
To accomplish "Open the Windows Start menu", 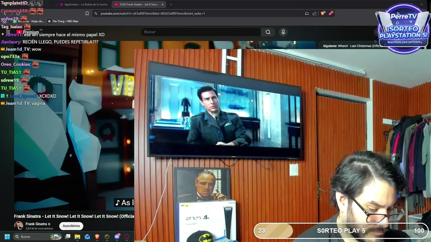I will point(7,237).
